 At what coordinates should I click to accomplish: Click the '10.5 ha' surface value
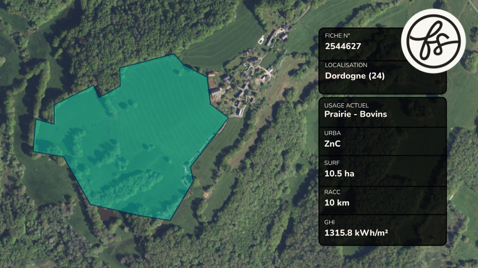click(339, 174)
